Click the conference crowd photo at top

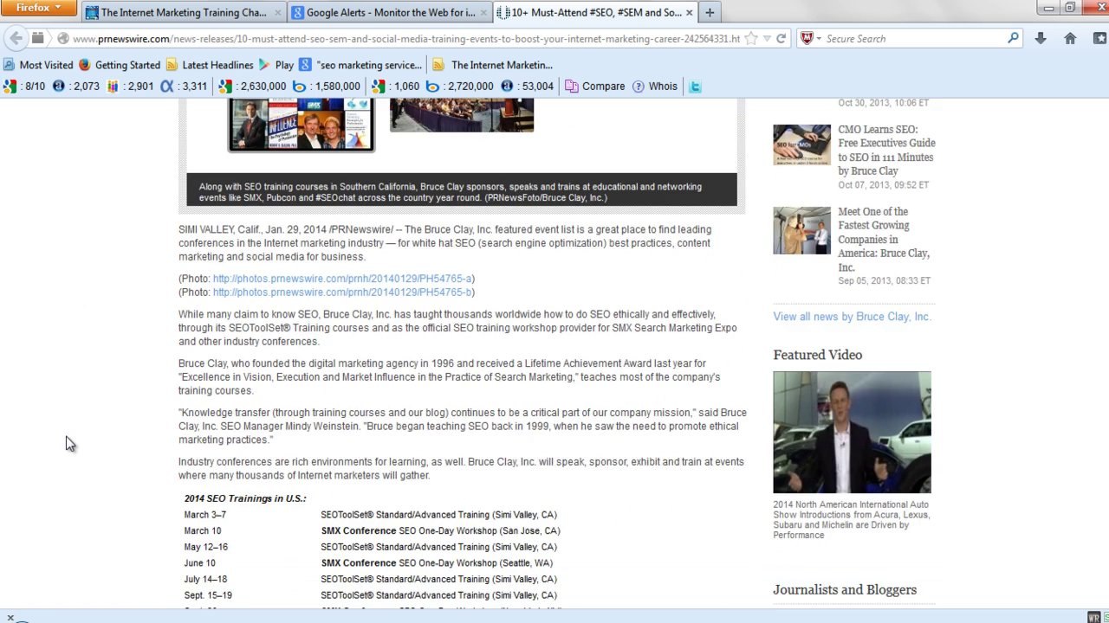[x=462, y=115]
